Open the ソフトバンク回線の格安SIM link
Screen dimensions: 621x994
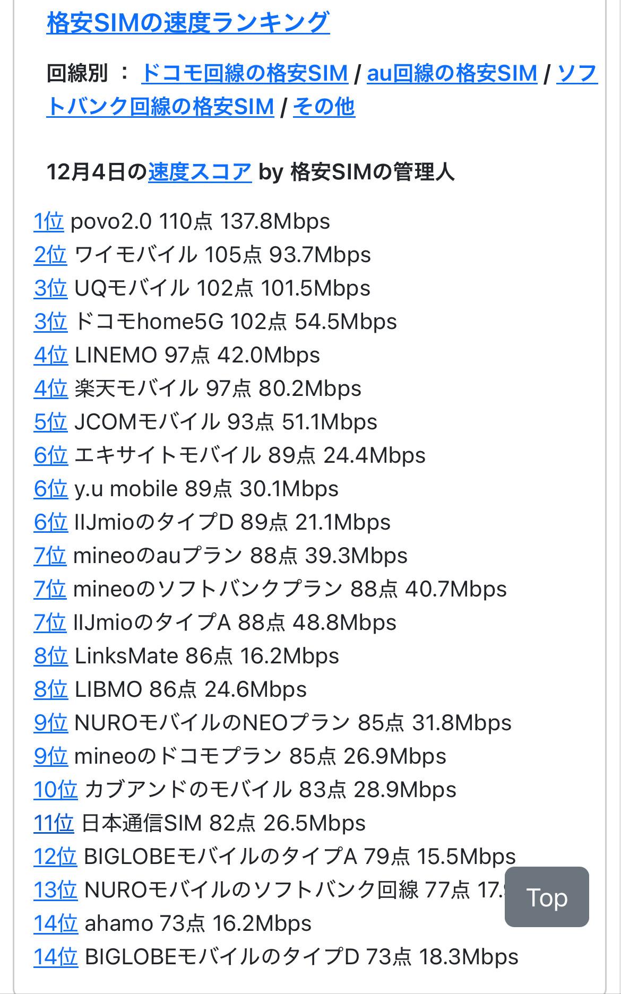(160, 107)
